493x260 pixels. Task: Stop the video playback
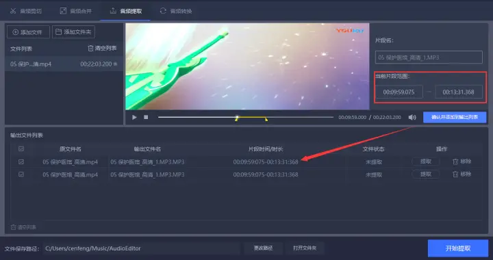(x=146, y=117)
